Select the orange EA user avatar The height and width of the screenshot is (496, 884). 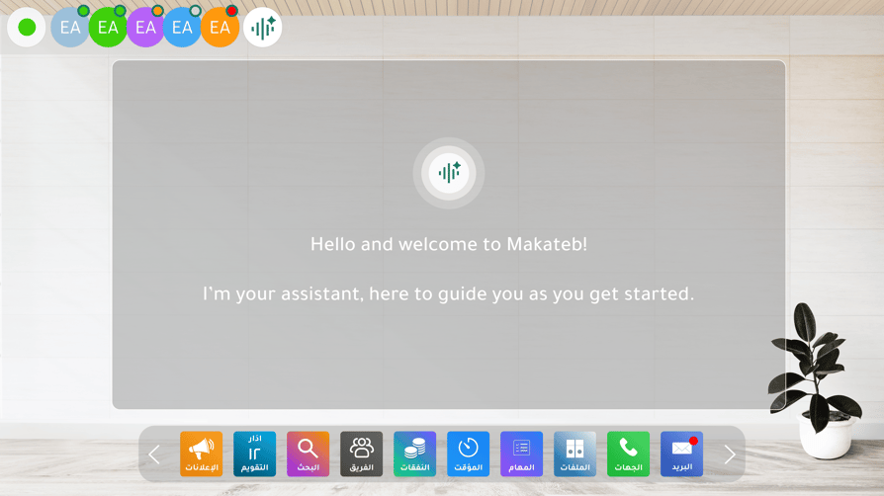[220, 27]
